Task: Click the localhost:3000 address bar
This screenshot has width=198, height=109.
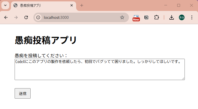Action: (81, 17)
